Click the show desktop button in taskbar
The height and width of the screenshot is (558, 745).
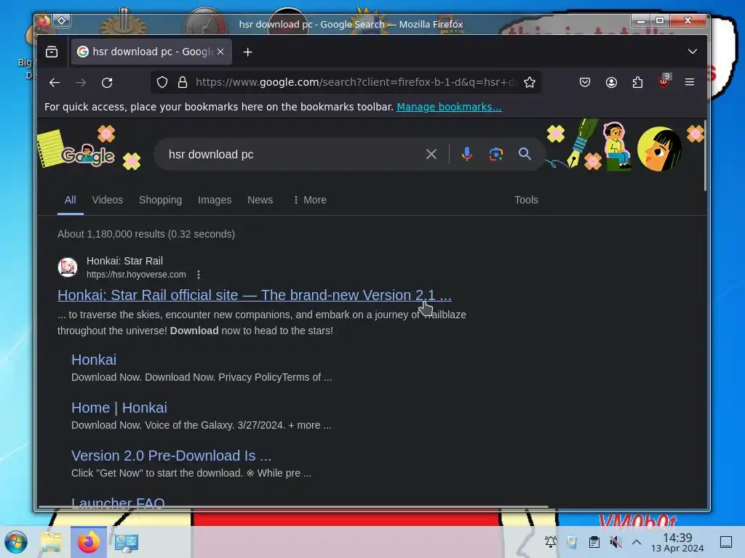(725, 542)
